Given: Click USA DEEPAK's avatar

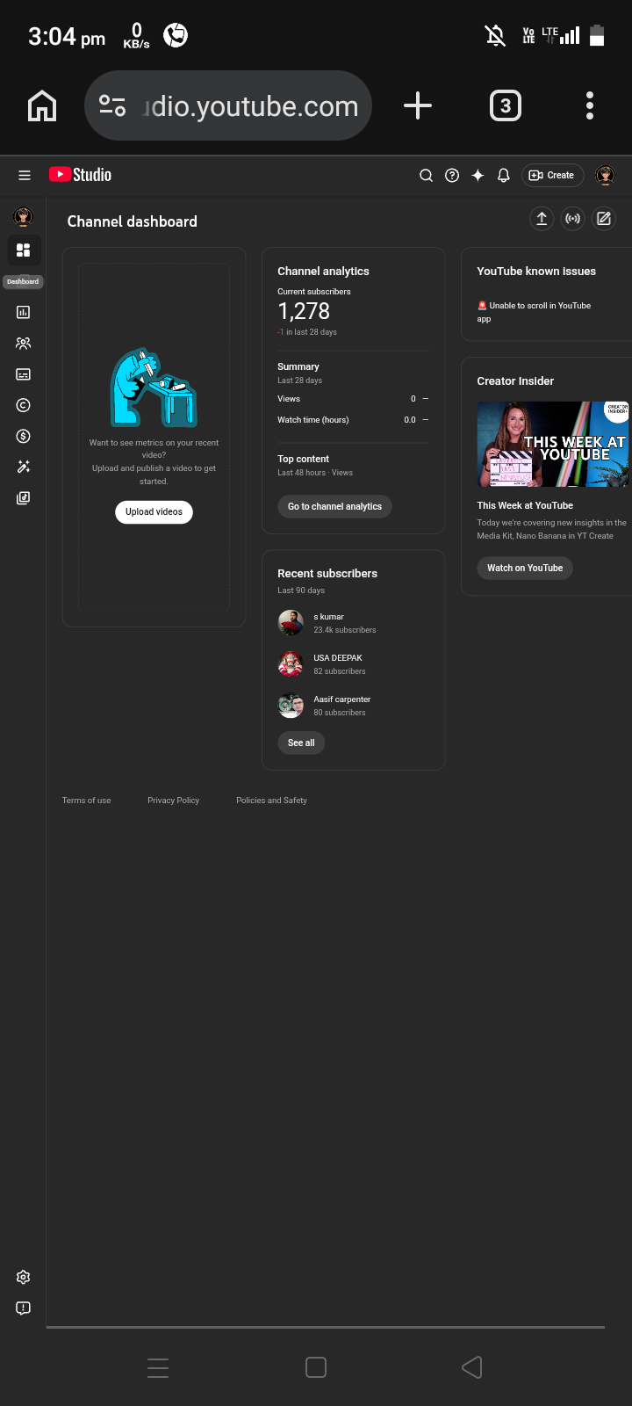Looking at the screenshot, I should click(x=291, y=664).
